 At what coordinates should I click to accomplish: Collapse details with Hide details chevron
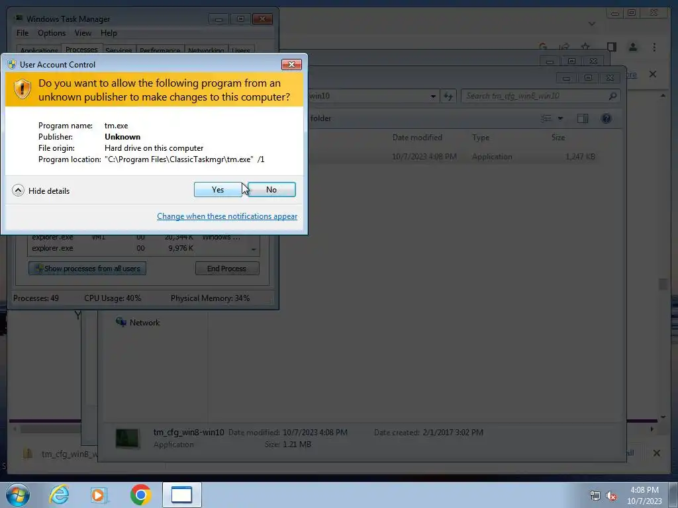[18, 190]
